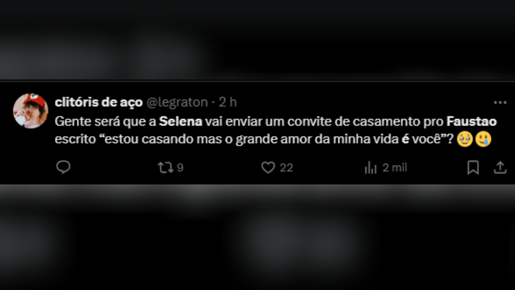Click the bold word Selena
This screenshot has width=515, height=290.
[x=181, y=122]
